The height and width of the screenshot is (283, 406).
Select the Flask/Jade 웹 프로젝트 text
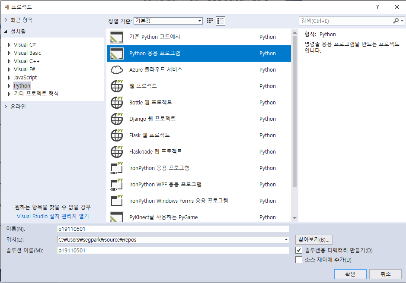pos(155,151)
